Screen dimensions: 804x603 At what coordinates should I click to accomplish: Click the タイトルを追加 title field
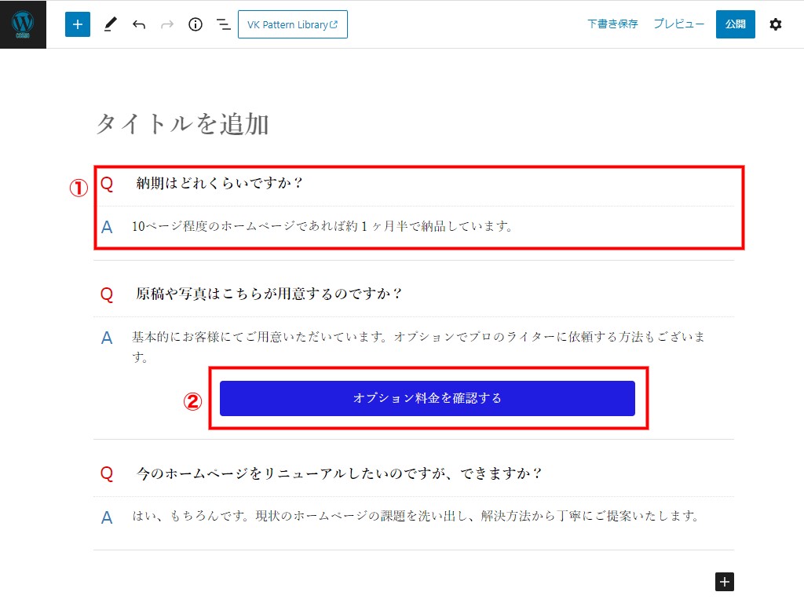coord(182,124)
